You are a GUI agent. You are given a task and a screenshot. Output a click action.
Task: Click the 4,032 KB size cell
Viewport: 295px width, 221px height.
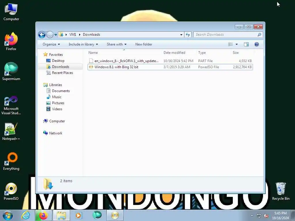coord(245,61)
